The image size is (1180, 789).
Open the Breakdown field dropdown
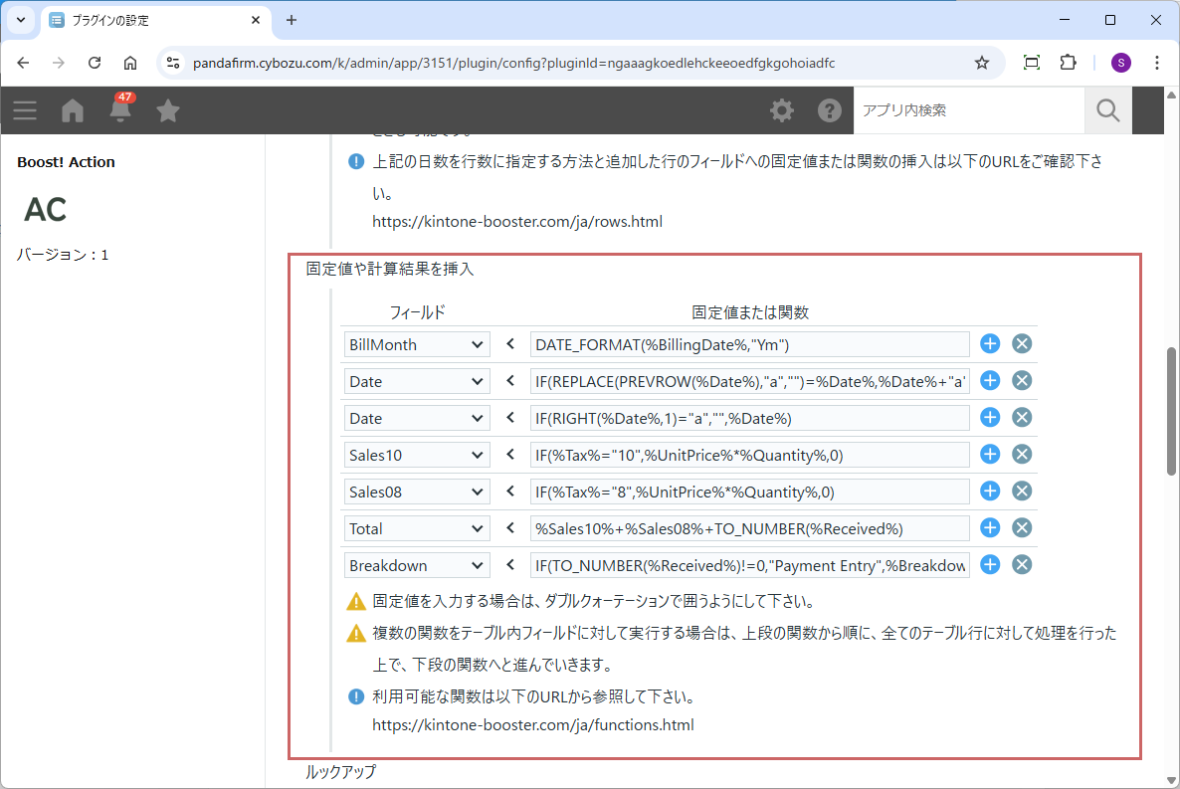(417, 566)
